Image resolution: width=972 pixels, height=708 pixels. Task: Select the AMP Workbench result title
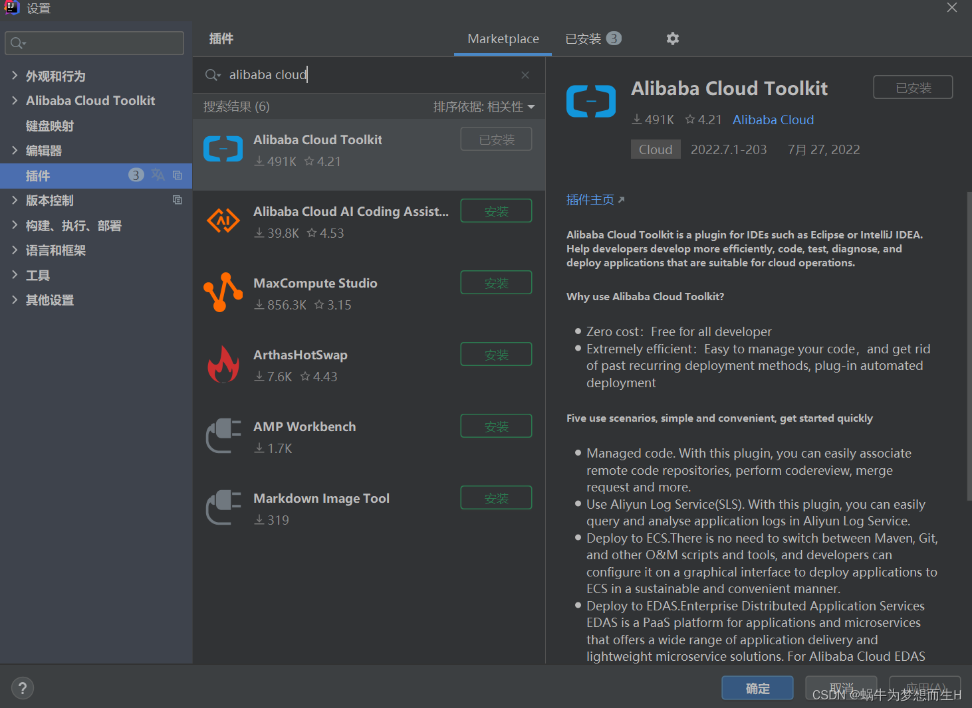point(304,426)
